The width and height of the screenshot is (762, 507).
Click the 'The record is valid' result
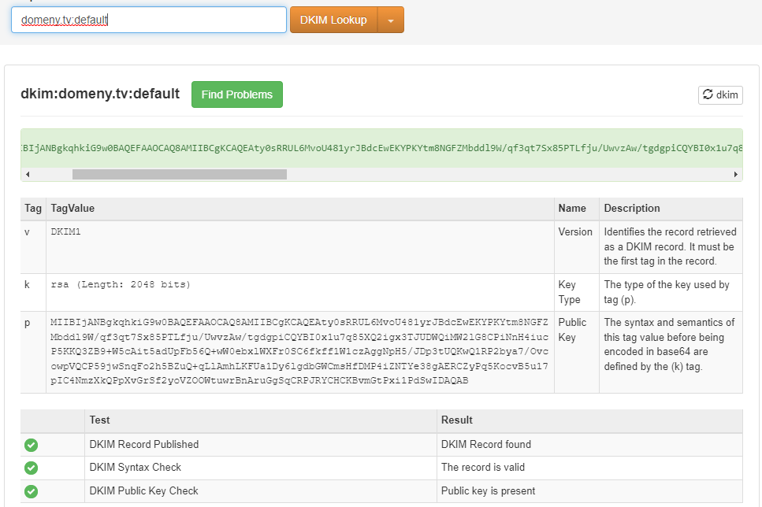[x=483, y=467]
